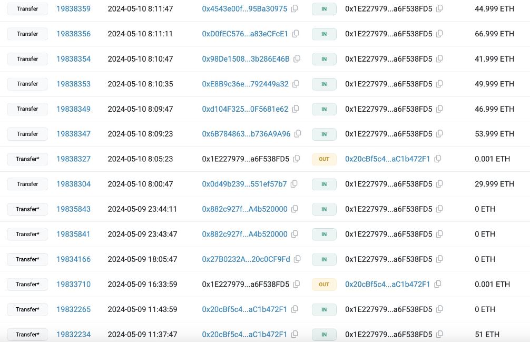Copy recipient address in block 19838353 row
530x342 pixels.
point(439,83)
